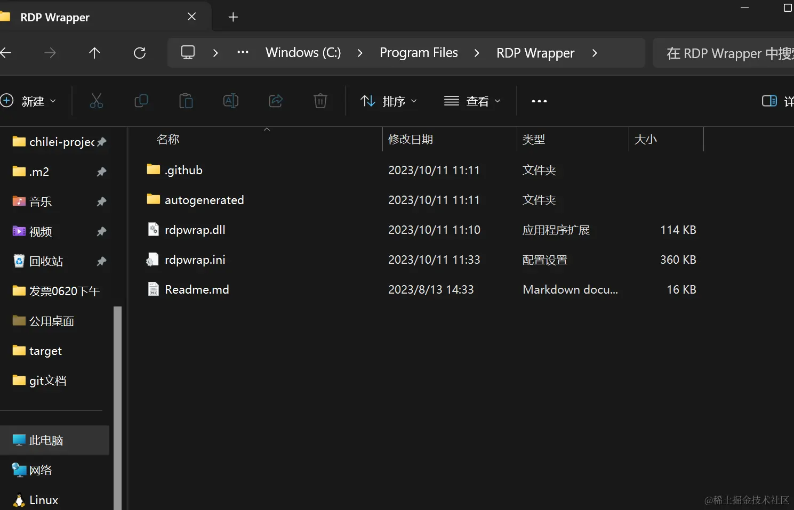Open a new tab with the plus button
794x510 pixels.
(233, 17)
